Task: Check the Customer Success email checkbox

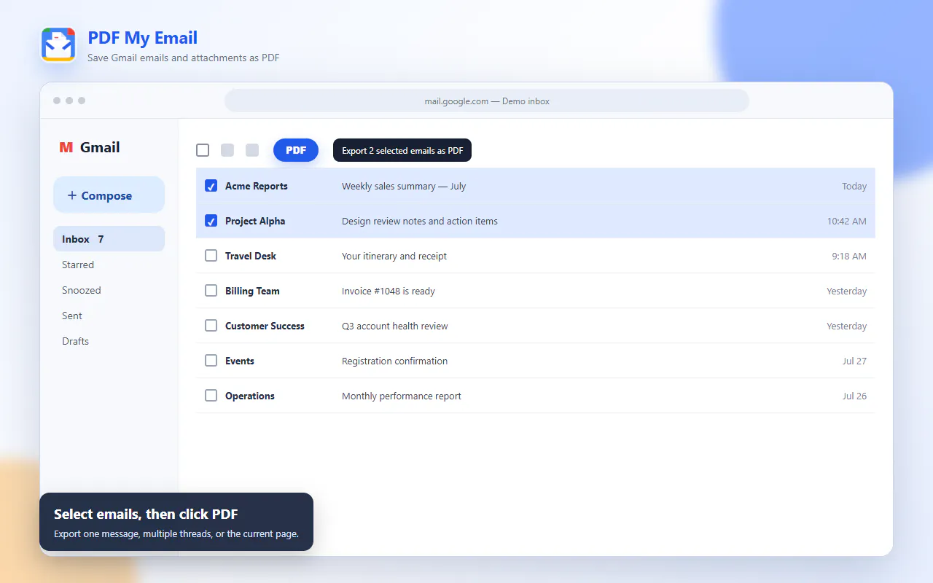Action: 211,326
